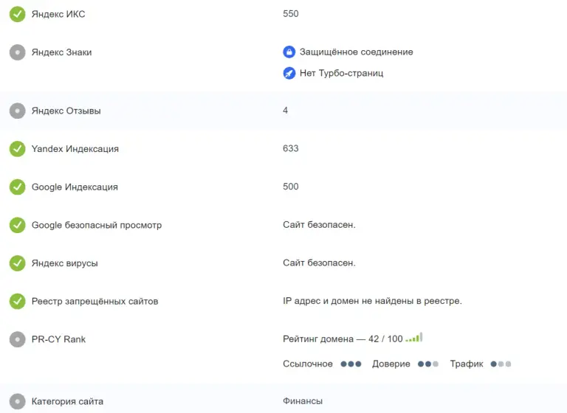Click the Трафик rating dots
This screenshot has width=567, height=413.
pyautogui.click(x=501, y=364)
